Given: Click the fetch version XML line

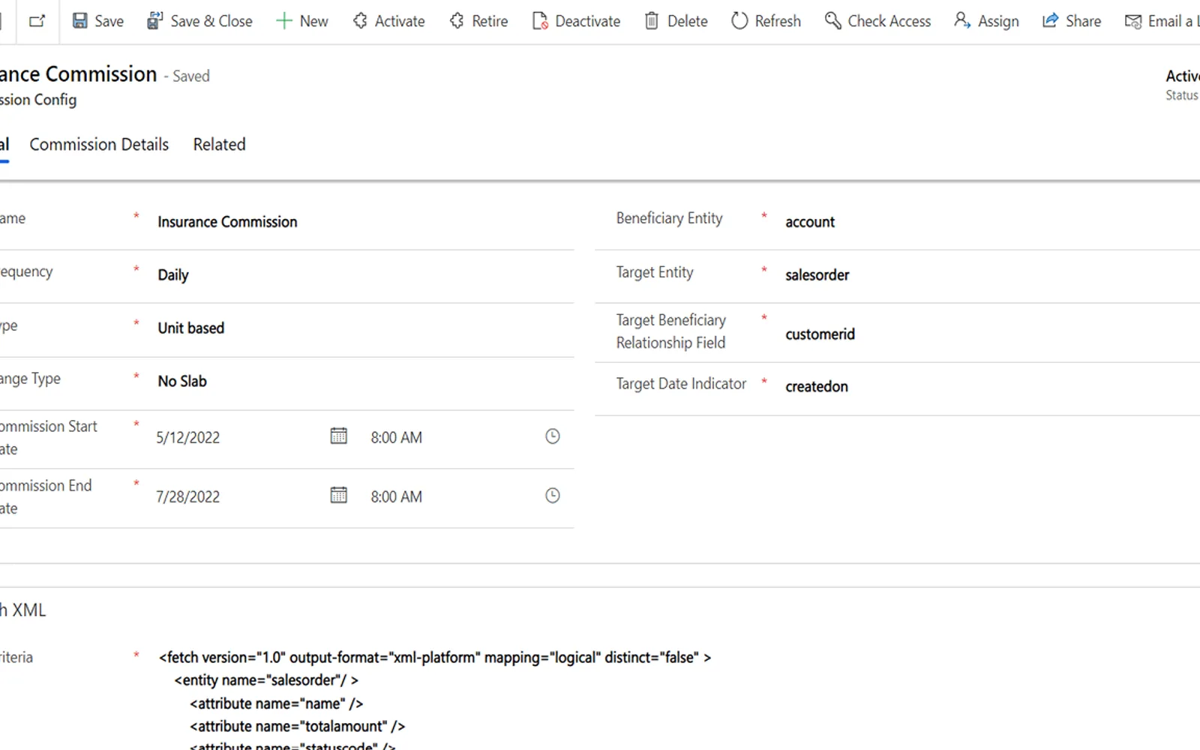Looking at the screenshot, I should pyautogui.click(x=435, y=658).
